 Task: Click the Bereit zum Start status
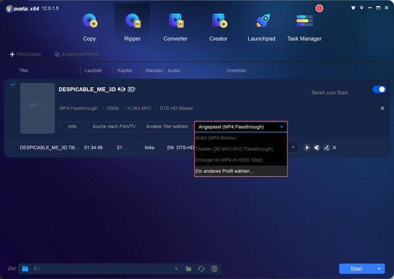coord(329,93)
